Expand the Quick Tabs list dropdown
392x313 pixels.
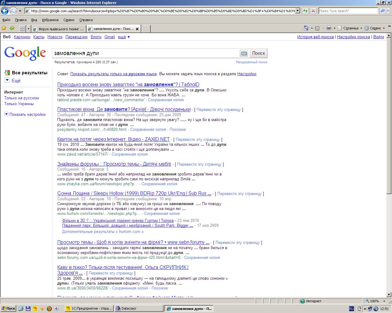[x=28, y=29]
